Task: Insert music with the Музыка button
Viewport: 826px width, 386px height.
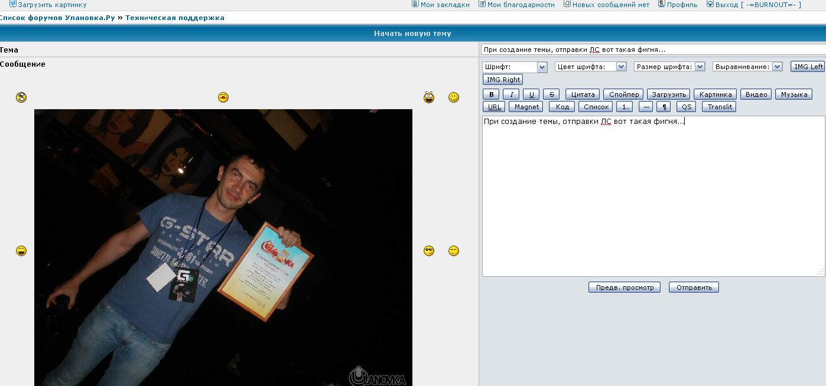Action: click(793, 94)
